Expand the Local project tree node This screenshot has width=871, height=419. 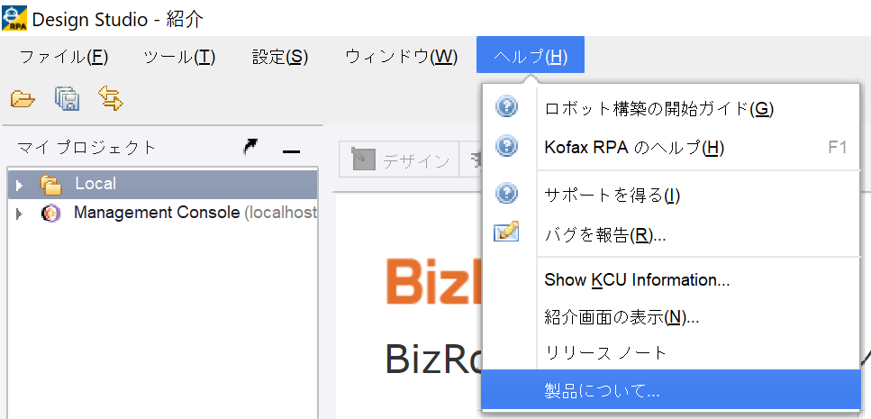(20, 185)
